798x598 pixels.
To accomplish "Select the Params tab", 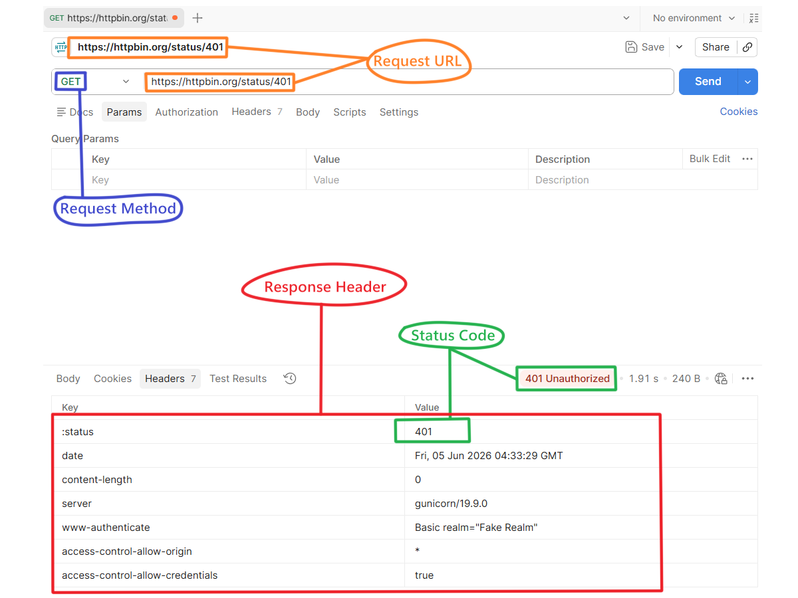I will click(x=124, y=112).
